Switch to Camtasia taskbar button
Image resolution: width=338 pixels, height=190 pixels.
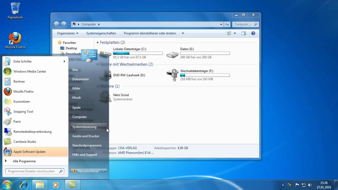coord(72,185)
